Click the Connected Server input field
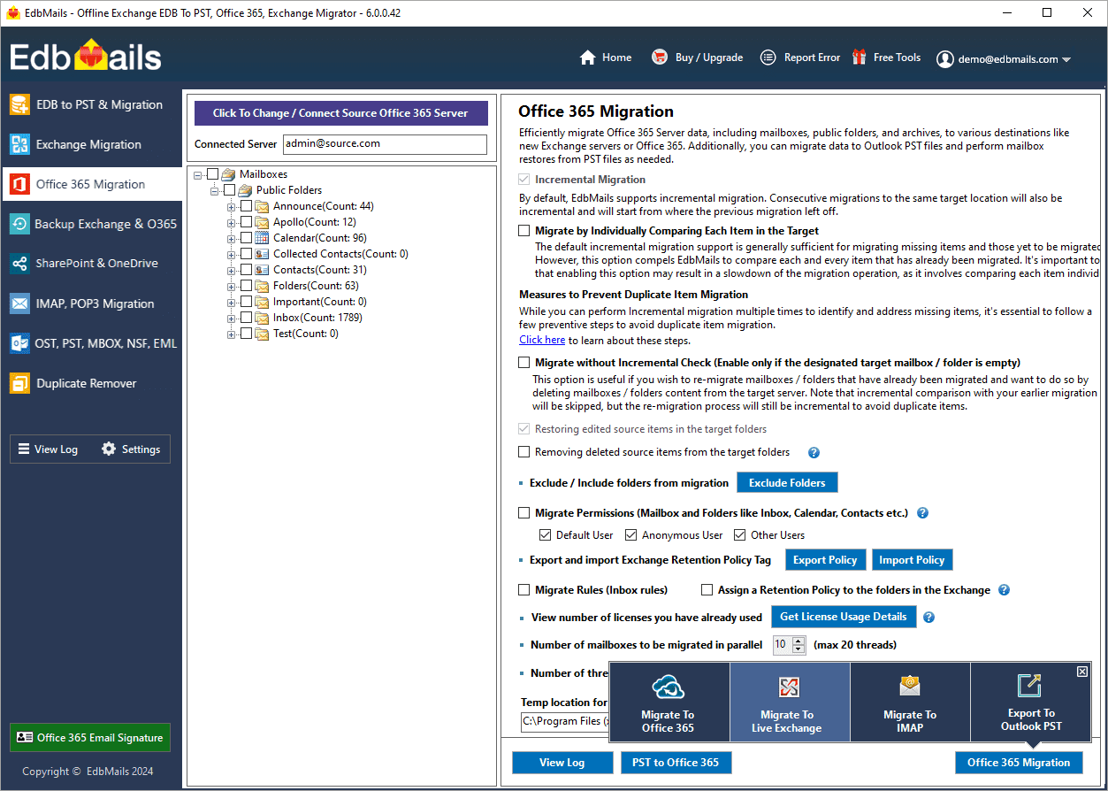The height and width of the screenshot is (791, 1108). click(385, 144)
